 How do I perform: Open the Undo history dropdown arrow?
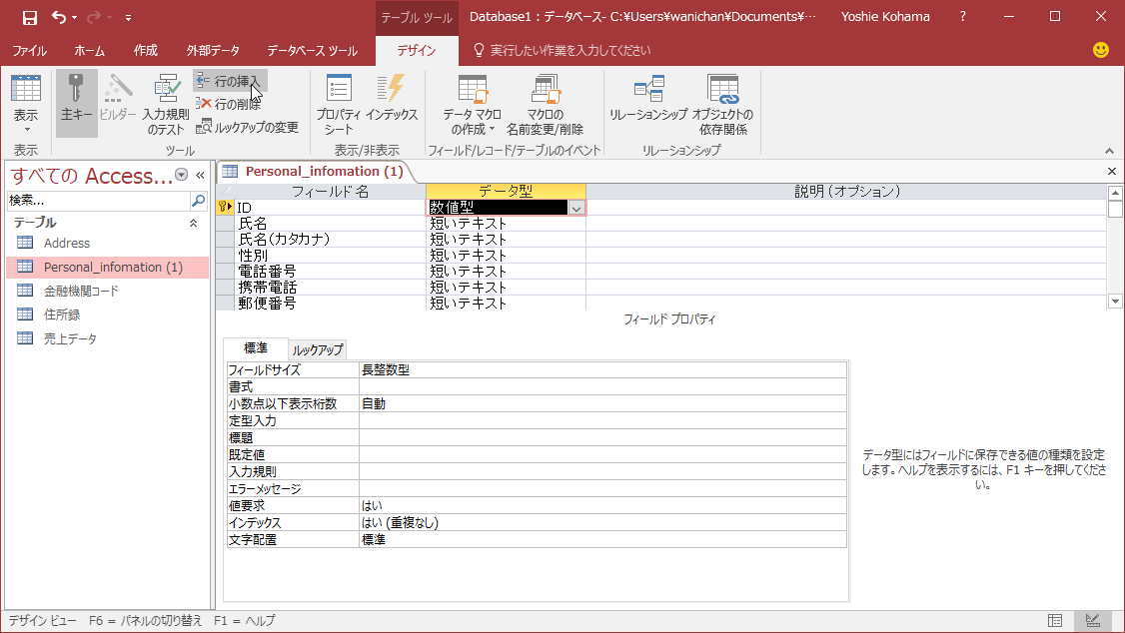tap(75, 17)
